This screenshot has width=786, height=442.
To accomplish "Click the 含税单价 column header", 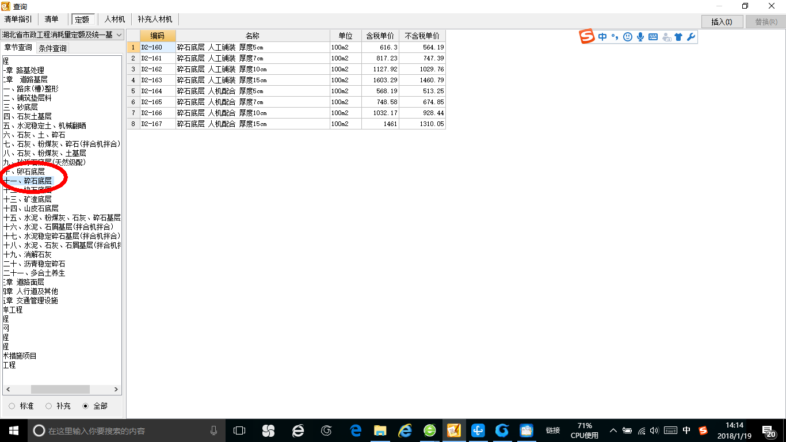I will click(380, 36).
